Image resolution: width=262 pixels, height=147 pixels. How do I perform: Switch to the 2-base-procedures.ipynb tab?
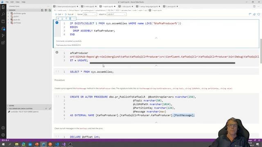66,7
